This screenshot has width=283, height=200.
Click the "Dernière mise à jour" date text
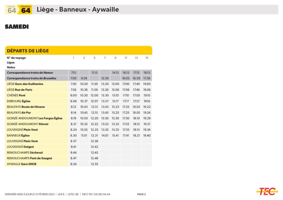pos(30,194)
